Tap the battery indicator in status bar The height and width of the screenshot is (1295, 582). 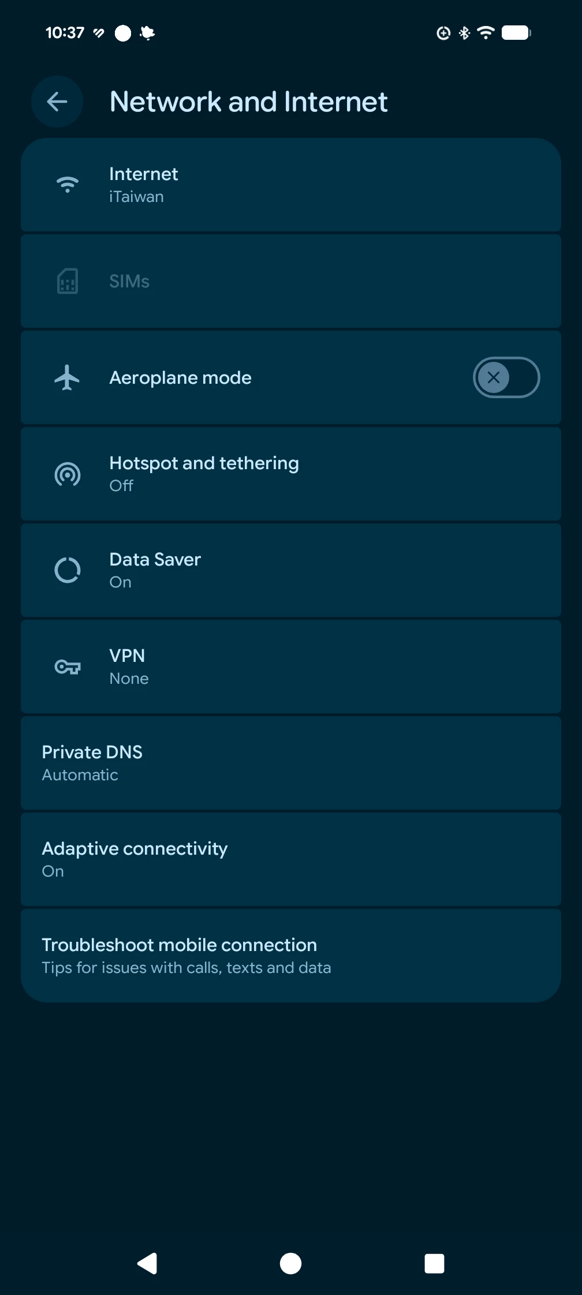pos(516,33)
